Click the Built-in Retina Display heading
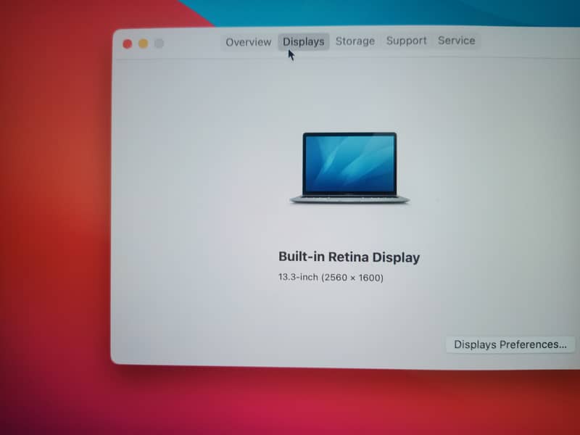This screenshot has width=580, height=435. [349, 257]
